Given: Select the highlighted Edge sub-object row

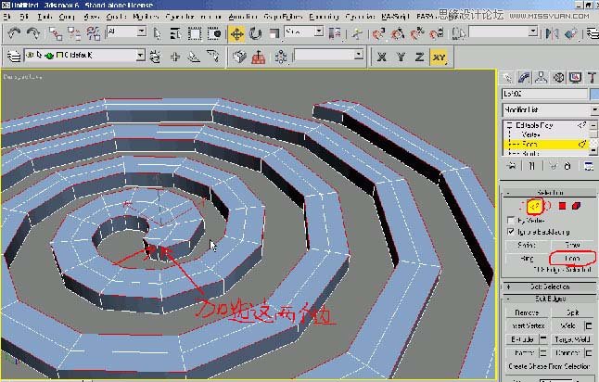Looking at the screenshot, I should [x=546, y=144].
